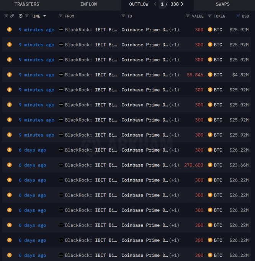The image size is (255, 261).
Task: Click the 270.603 value cell
Action: [194, 165]
